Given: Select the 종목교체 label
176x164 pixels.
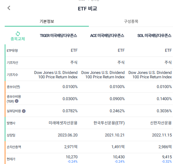Looking at the screenshot, I should coord(17,39).
